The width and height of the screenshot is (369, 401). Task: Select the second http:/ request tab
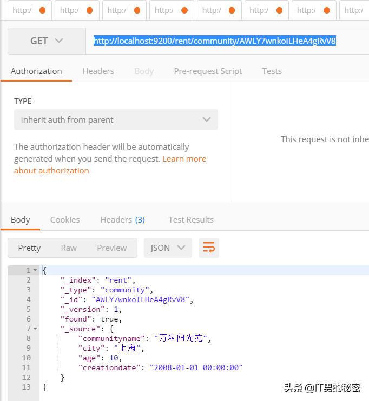[x=77, y=10]
